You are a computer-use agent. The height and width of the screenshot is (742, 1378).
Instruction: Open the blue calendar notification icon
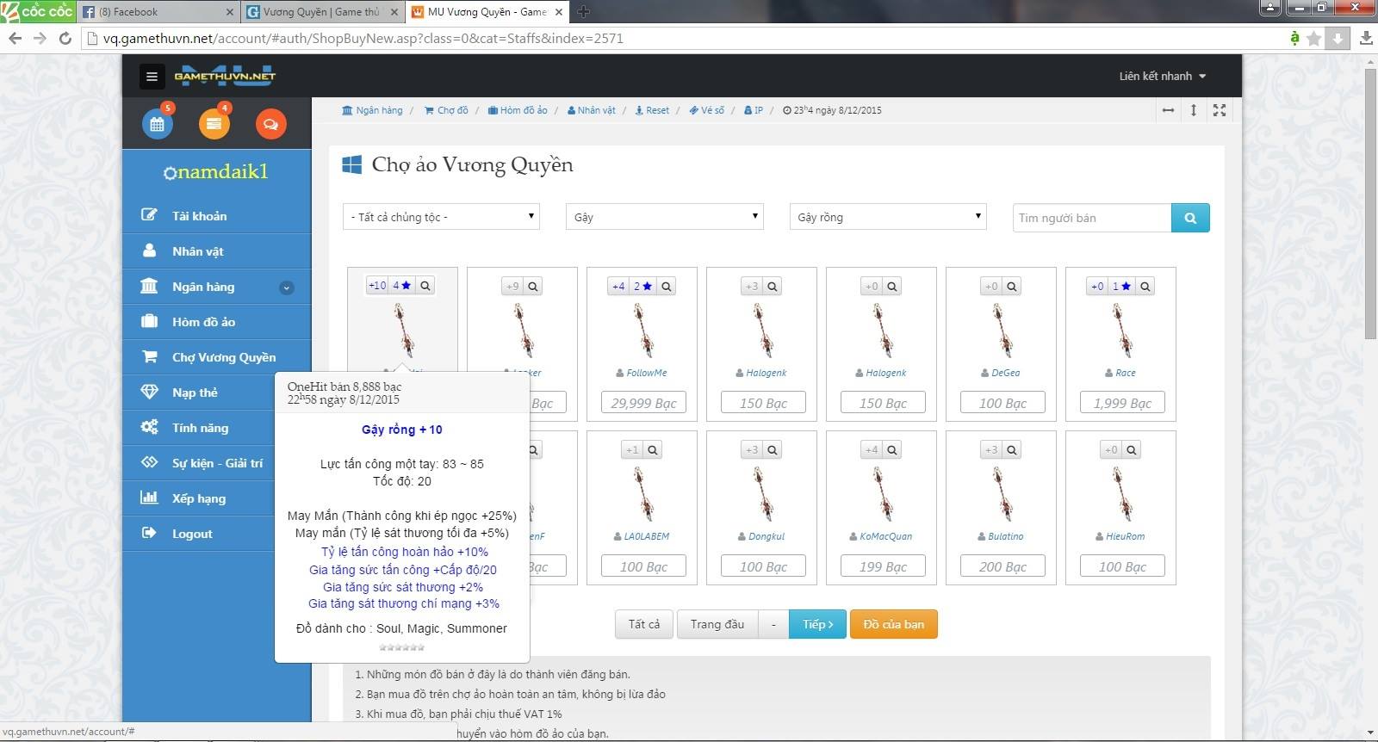pos(157,124)
